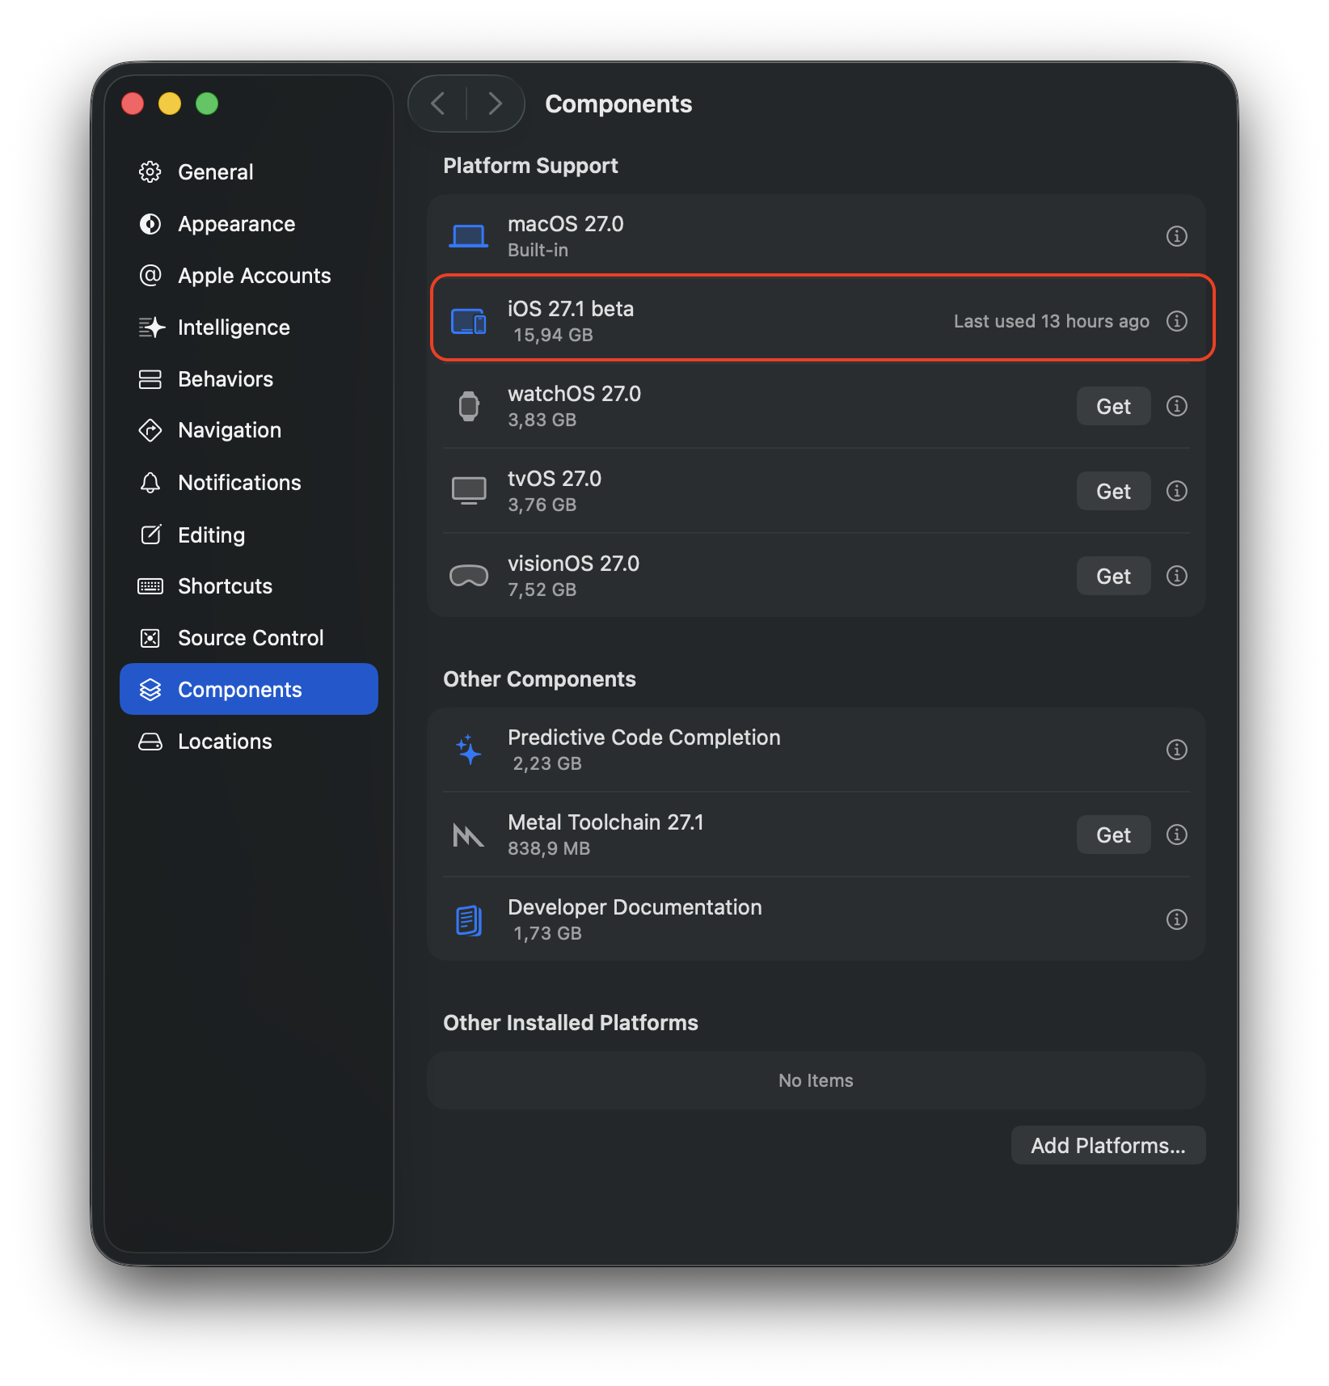Show info for Predictive Code Completion
The image size is (1329, 1386).
(1177, 750)
